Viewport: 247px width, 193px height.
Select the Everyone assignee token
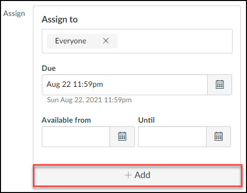pos(82,41)
